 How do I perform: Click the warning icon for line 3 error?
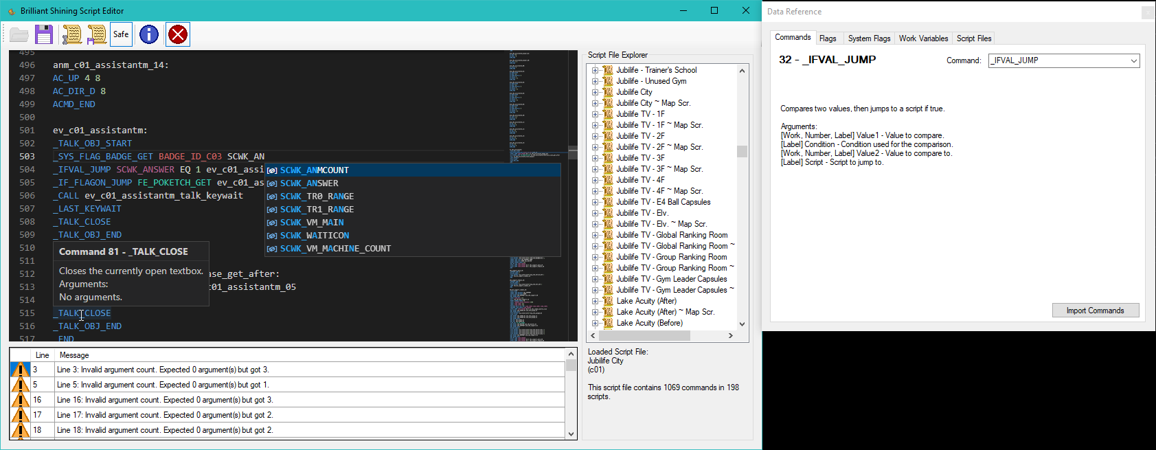pos(20,370)
